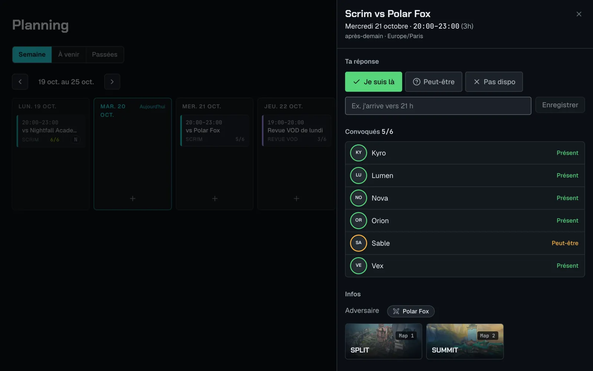This screenshot has width=593, height=371.
Task: Go to the next week arrow
Action: (112, 82)
